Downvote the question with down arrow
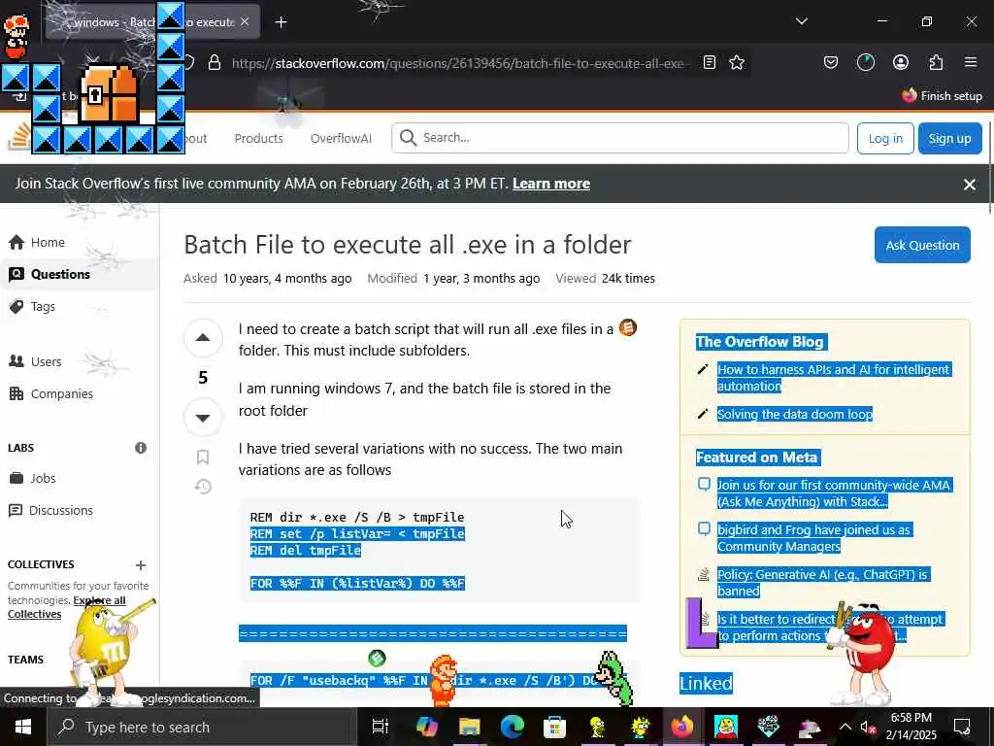 pos(203,418)
